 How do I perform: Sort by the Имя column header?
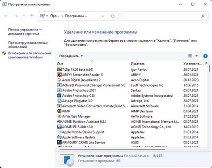point(92,64)
